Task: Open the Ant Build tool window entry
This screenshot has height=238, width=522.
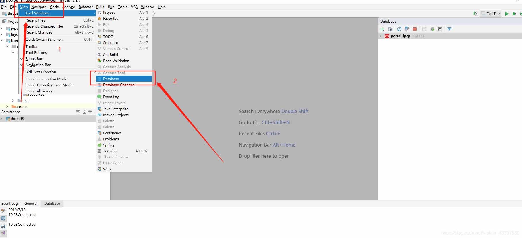Action: [x=124, y=55]
